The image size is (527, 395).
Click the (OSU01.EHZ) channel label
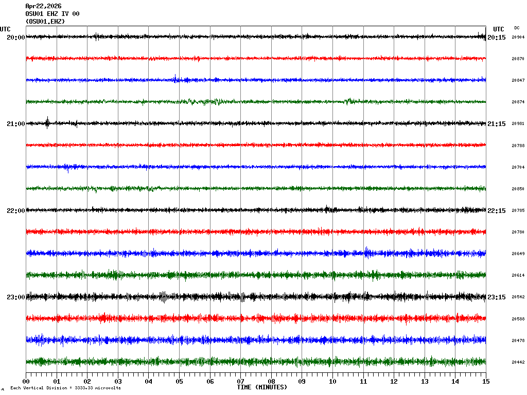pos(45,22)
